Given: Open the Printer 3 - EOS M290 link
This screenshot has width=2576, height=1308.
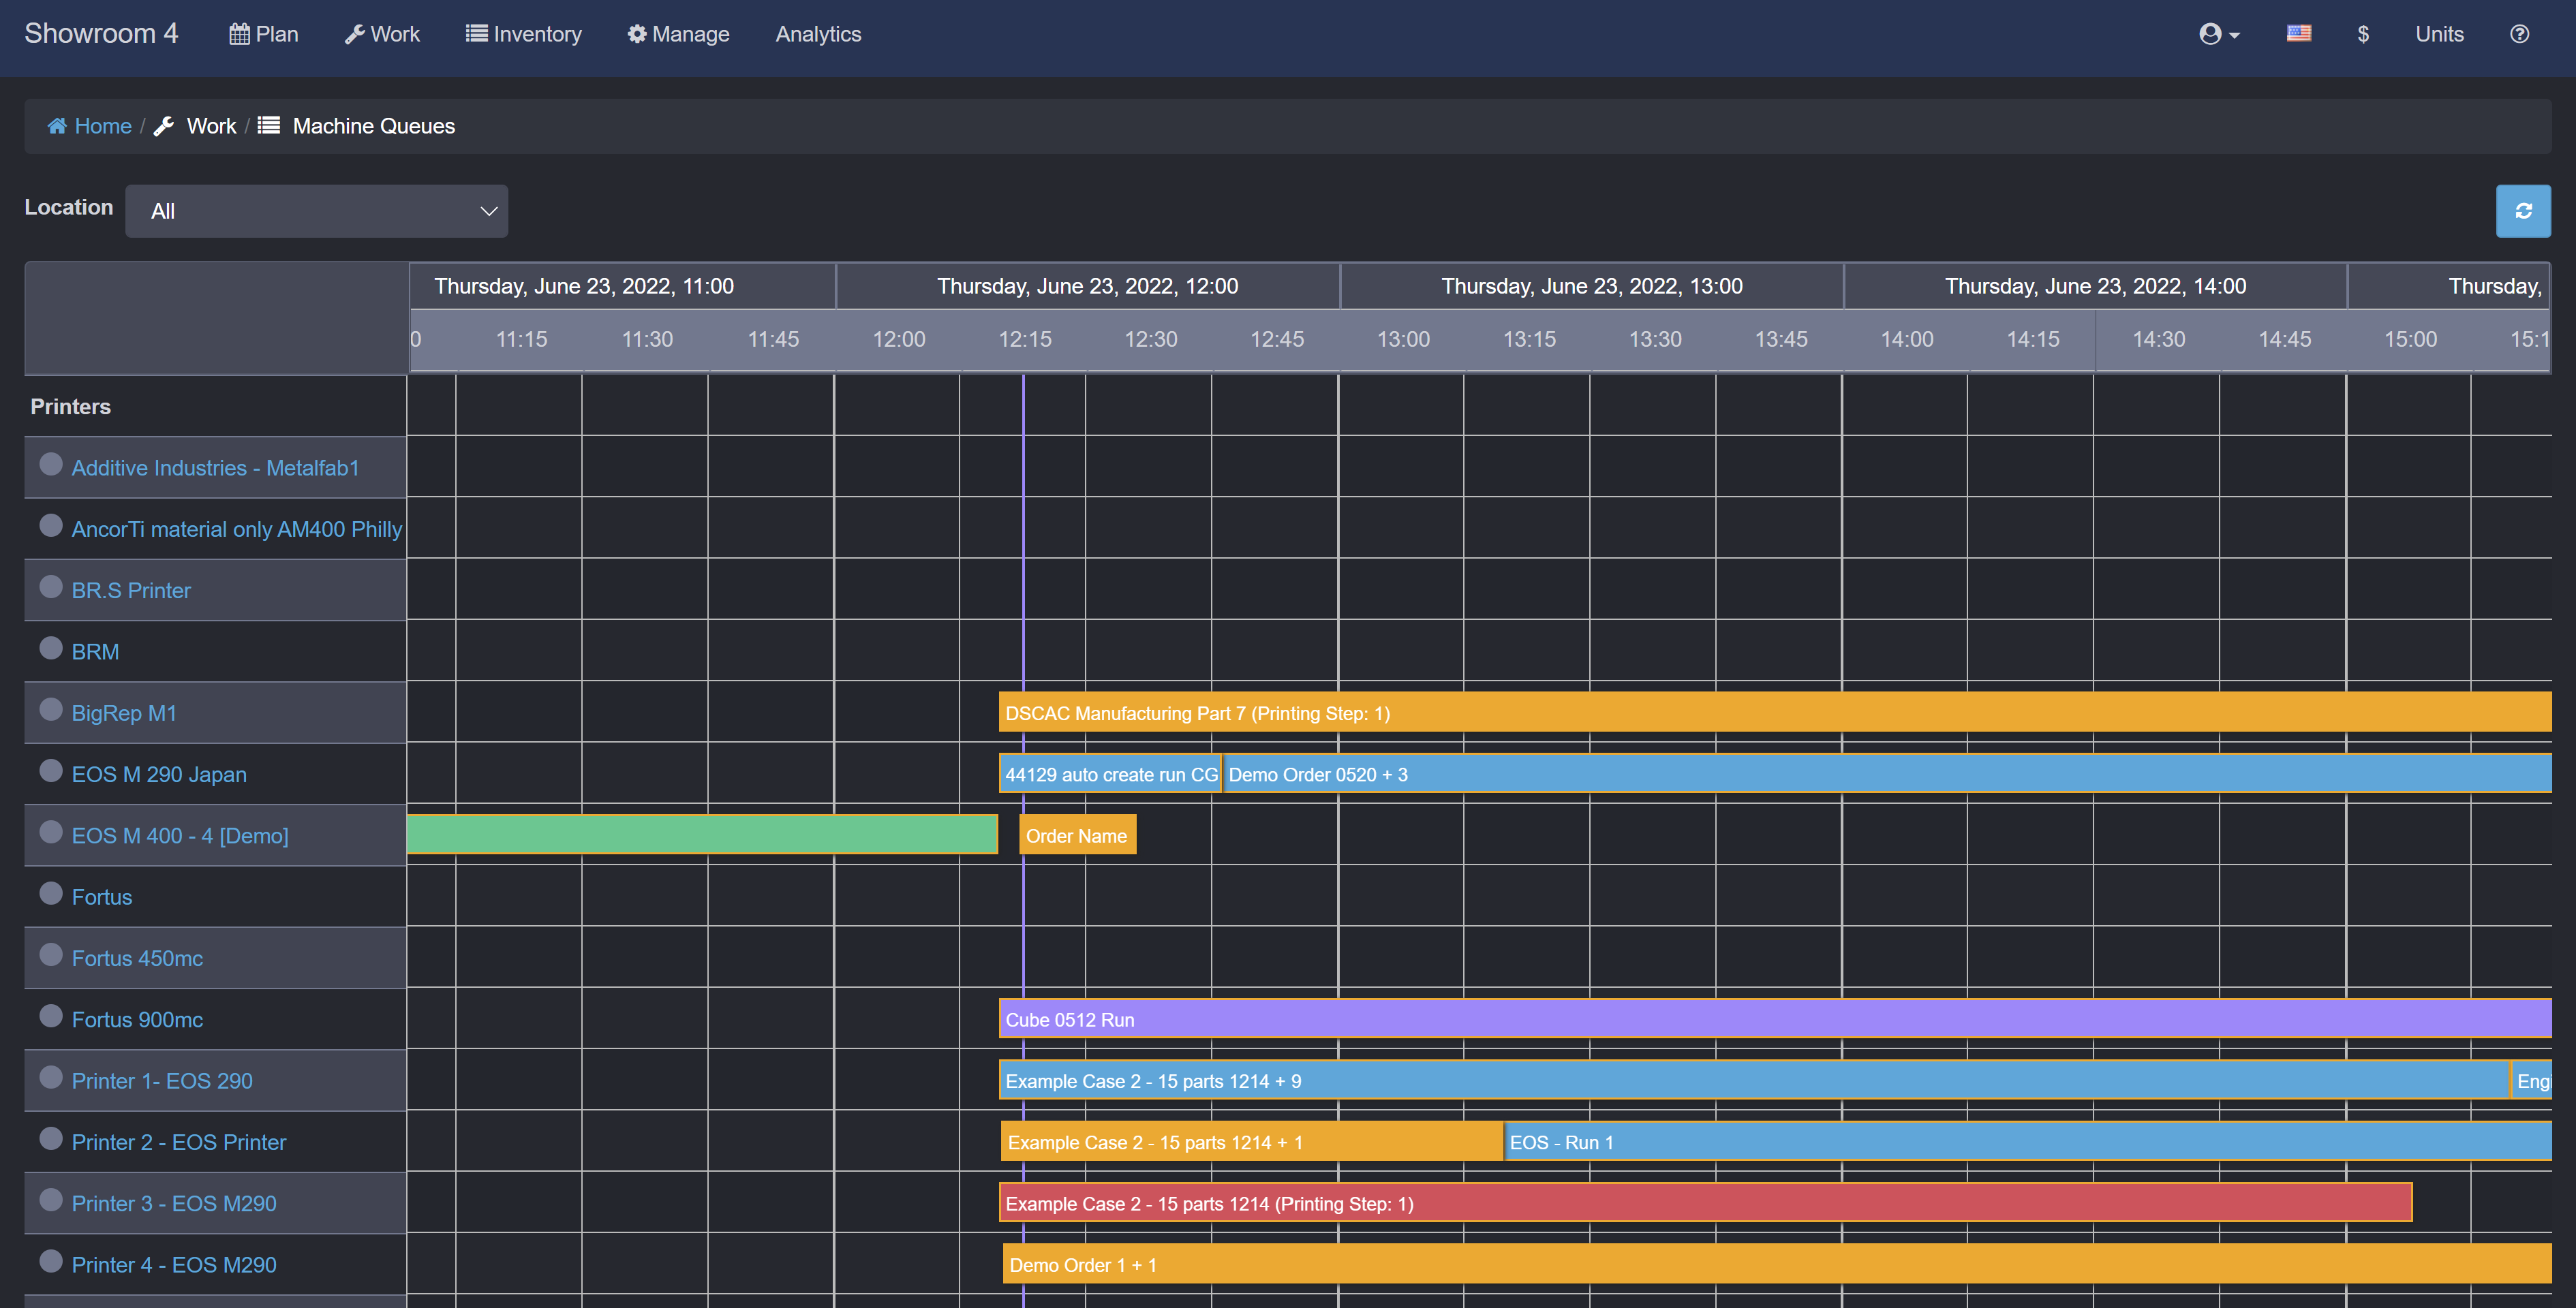Looking at the screenshot, I should [x=174, y=1204].
